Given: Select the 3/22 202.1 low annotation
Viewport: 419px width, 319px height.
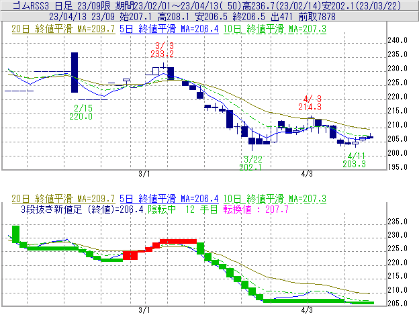Looking at the screenshot, I should [251, 163].
